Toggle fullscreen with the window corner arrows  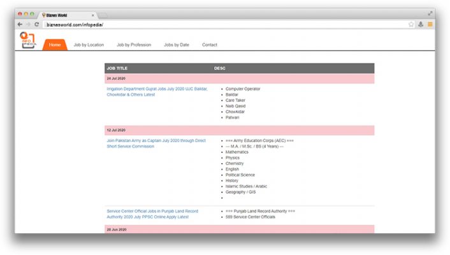point(430,13)
